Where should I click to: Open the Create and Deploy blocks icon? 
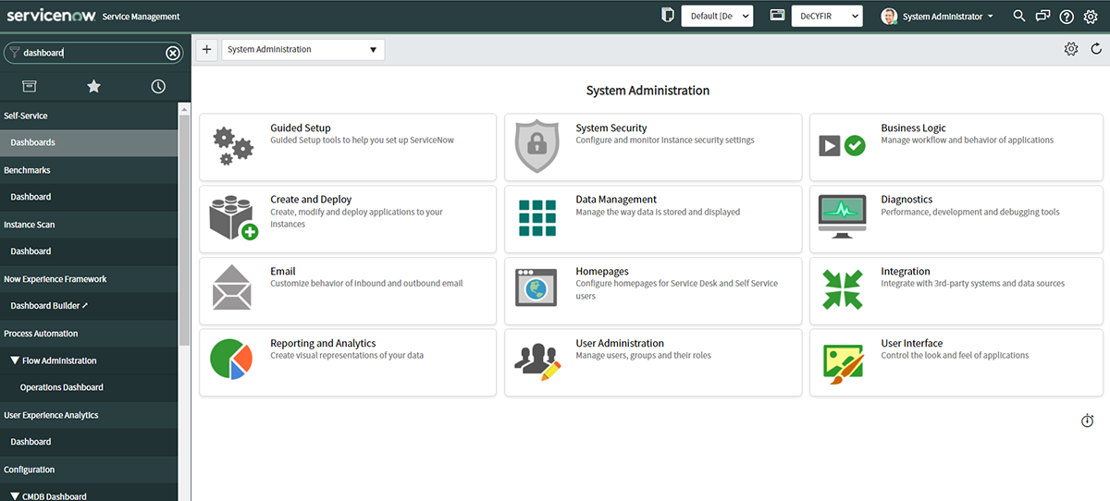tap(234, 218)
